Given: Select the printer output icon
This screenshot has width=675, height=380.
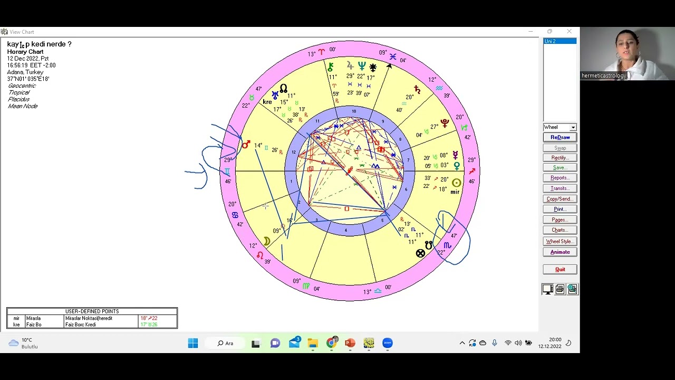Looking at the screenshot, I should 560,289.
